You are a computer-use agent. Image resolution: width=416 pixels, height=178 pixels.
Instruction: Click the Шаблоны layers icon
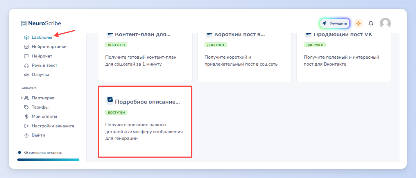(26, 37)
